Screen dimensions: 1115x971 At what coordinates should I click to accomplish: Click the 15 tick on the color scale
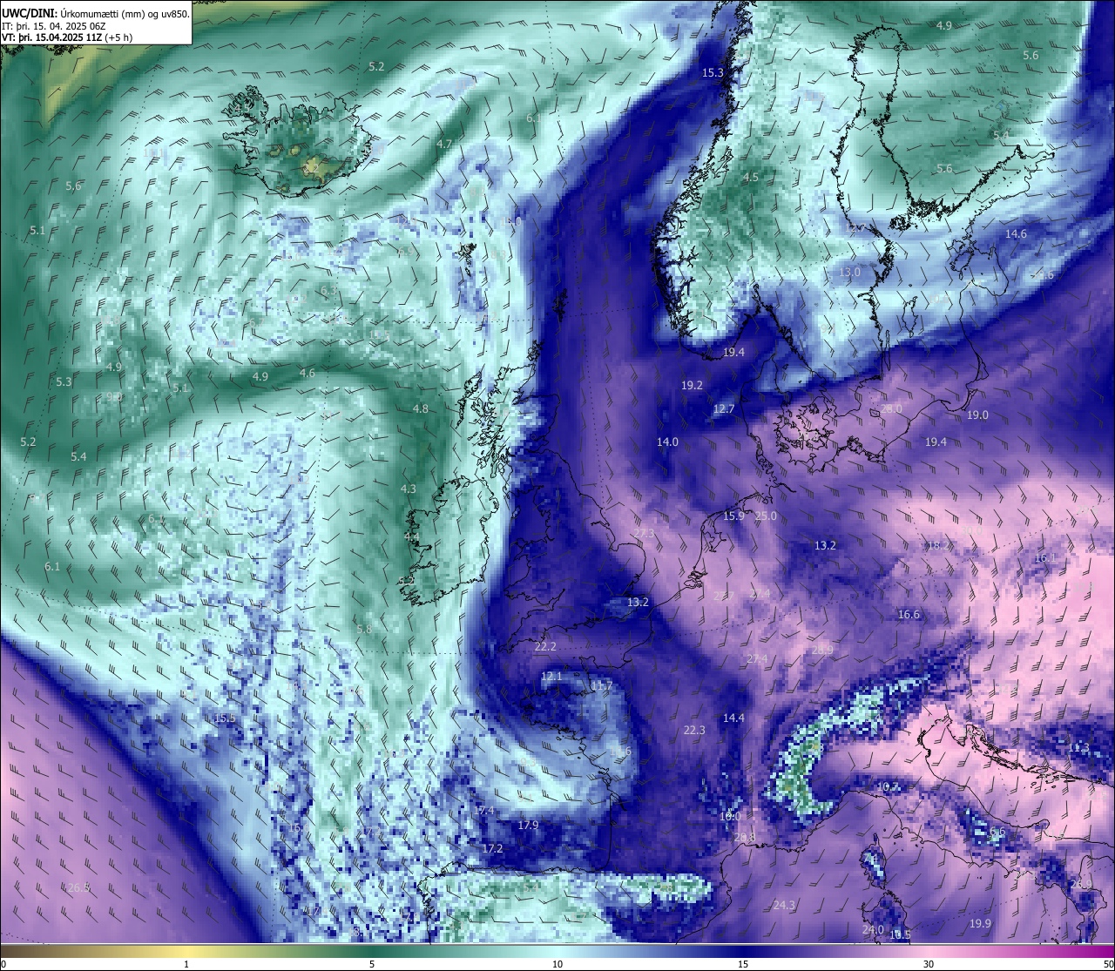click(743, 964)
